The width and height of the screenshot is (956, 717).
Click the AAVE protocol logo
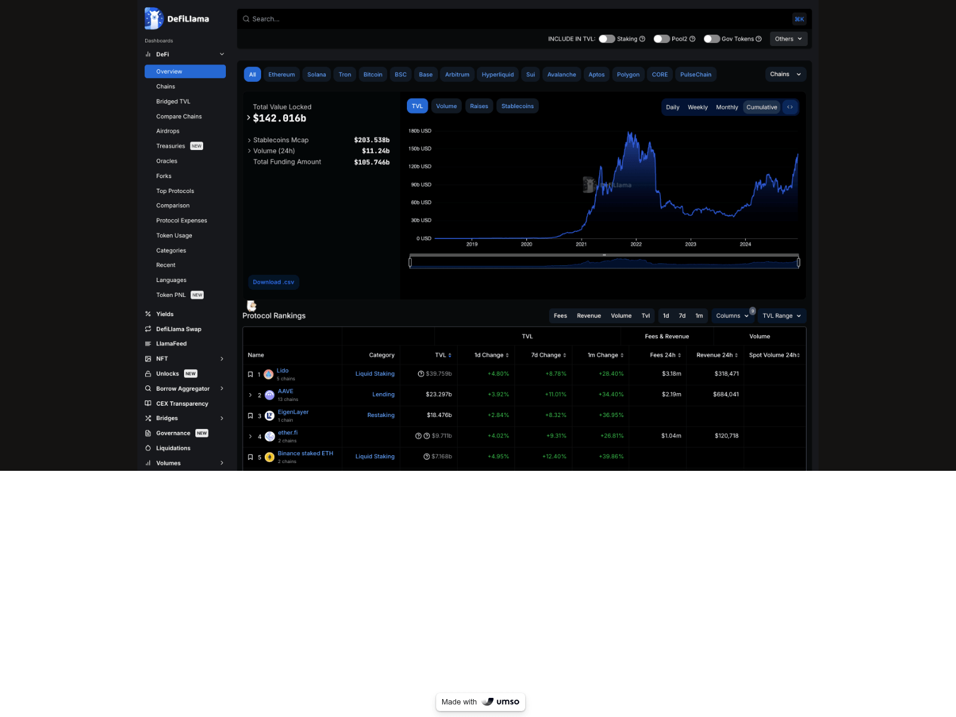click(269, 395)
